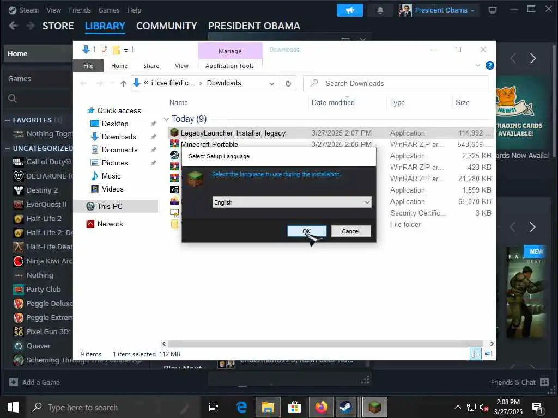Select Half-Life 2 in Steam library
This screenshot has width=558, height=418.
[x=44, y=219]
